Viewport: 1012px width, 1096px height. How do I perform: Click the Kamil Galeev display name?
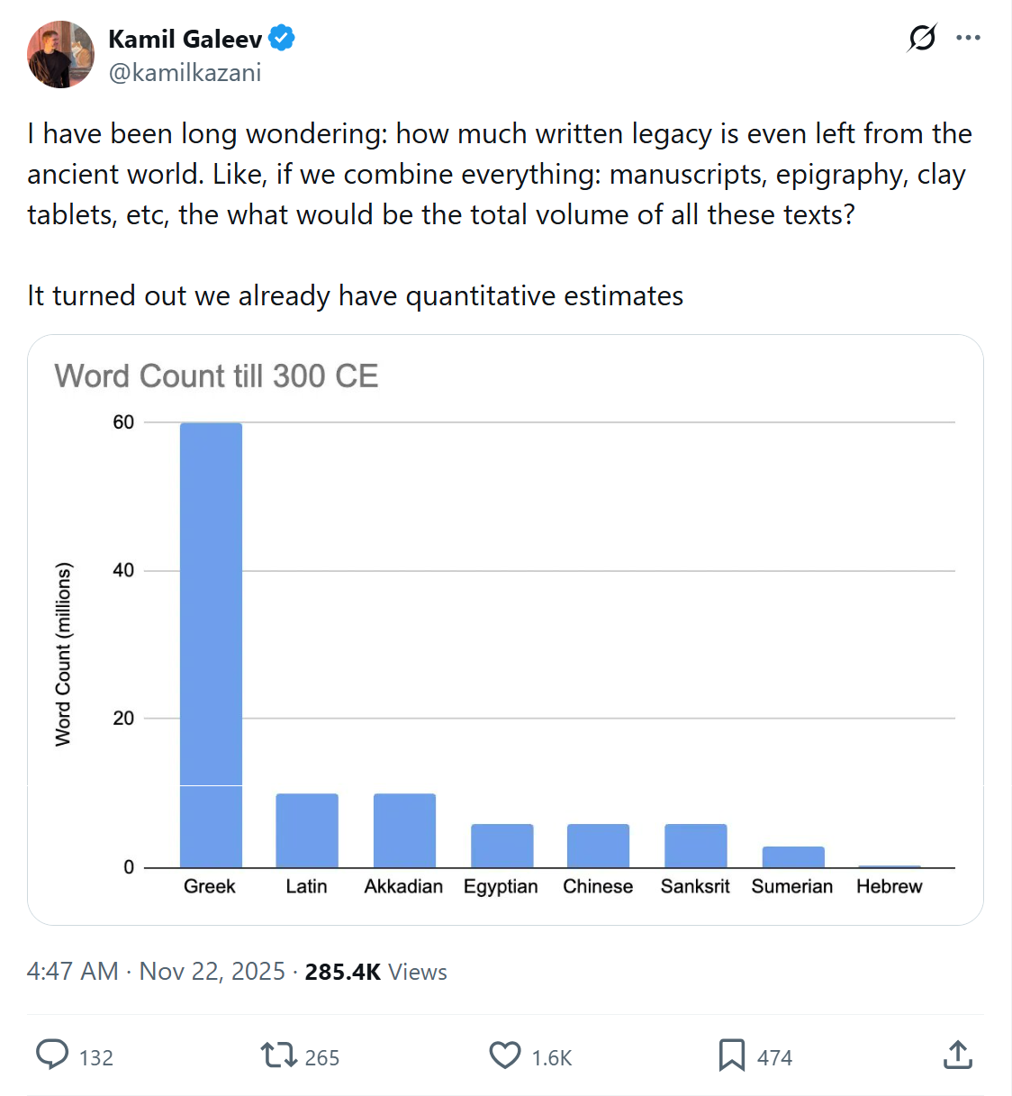[185, 39]
